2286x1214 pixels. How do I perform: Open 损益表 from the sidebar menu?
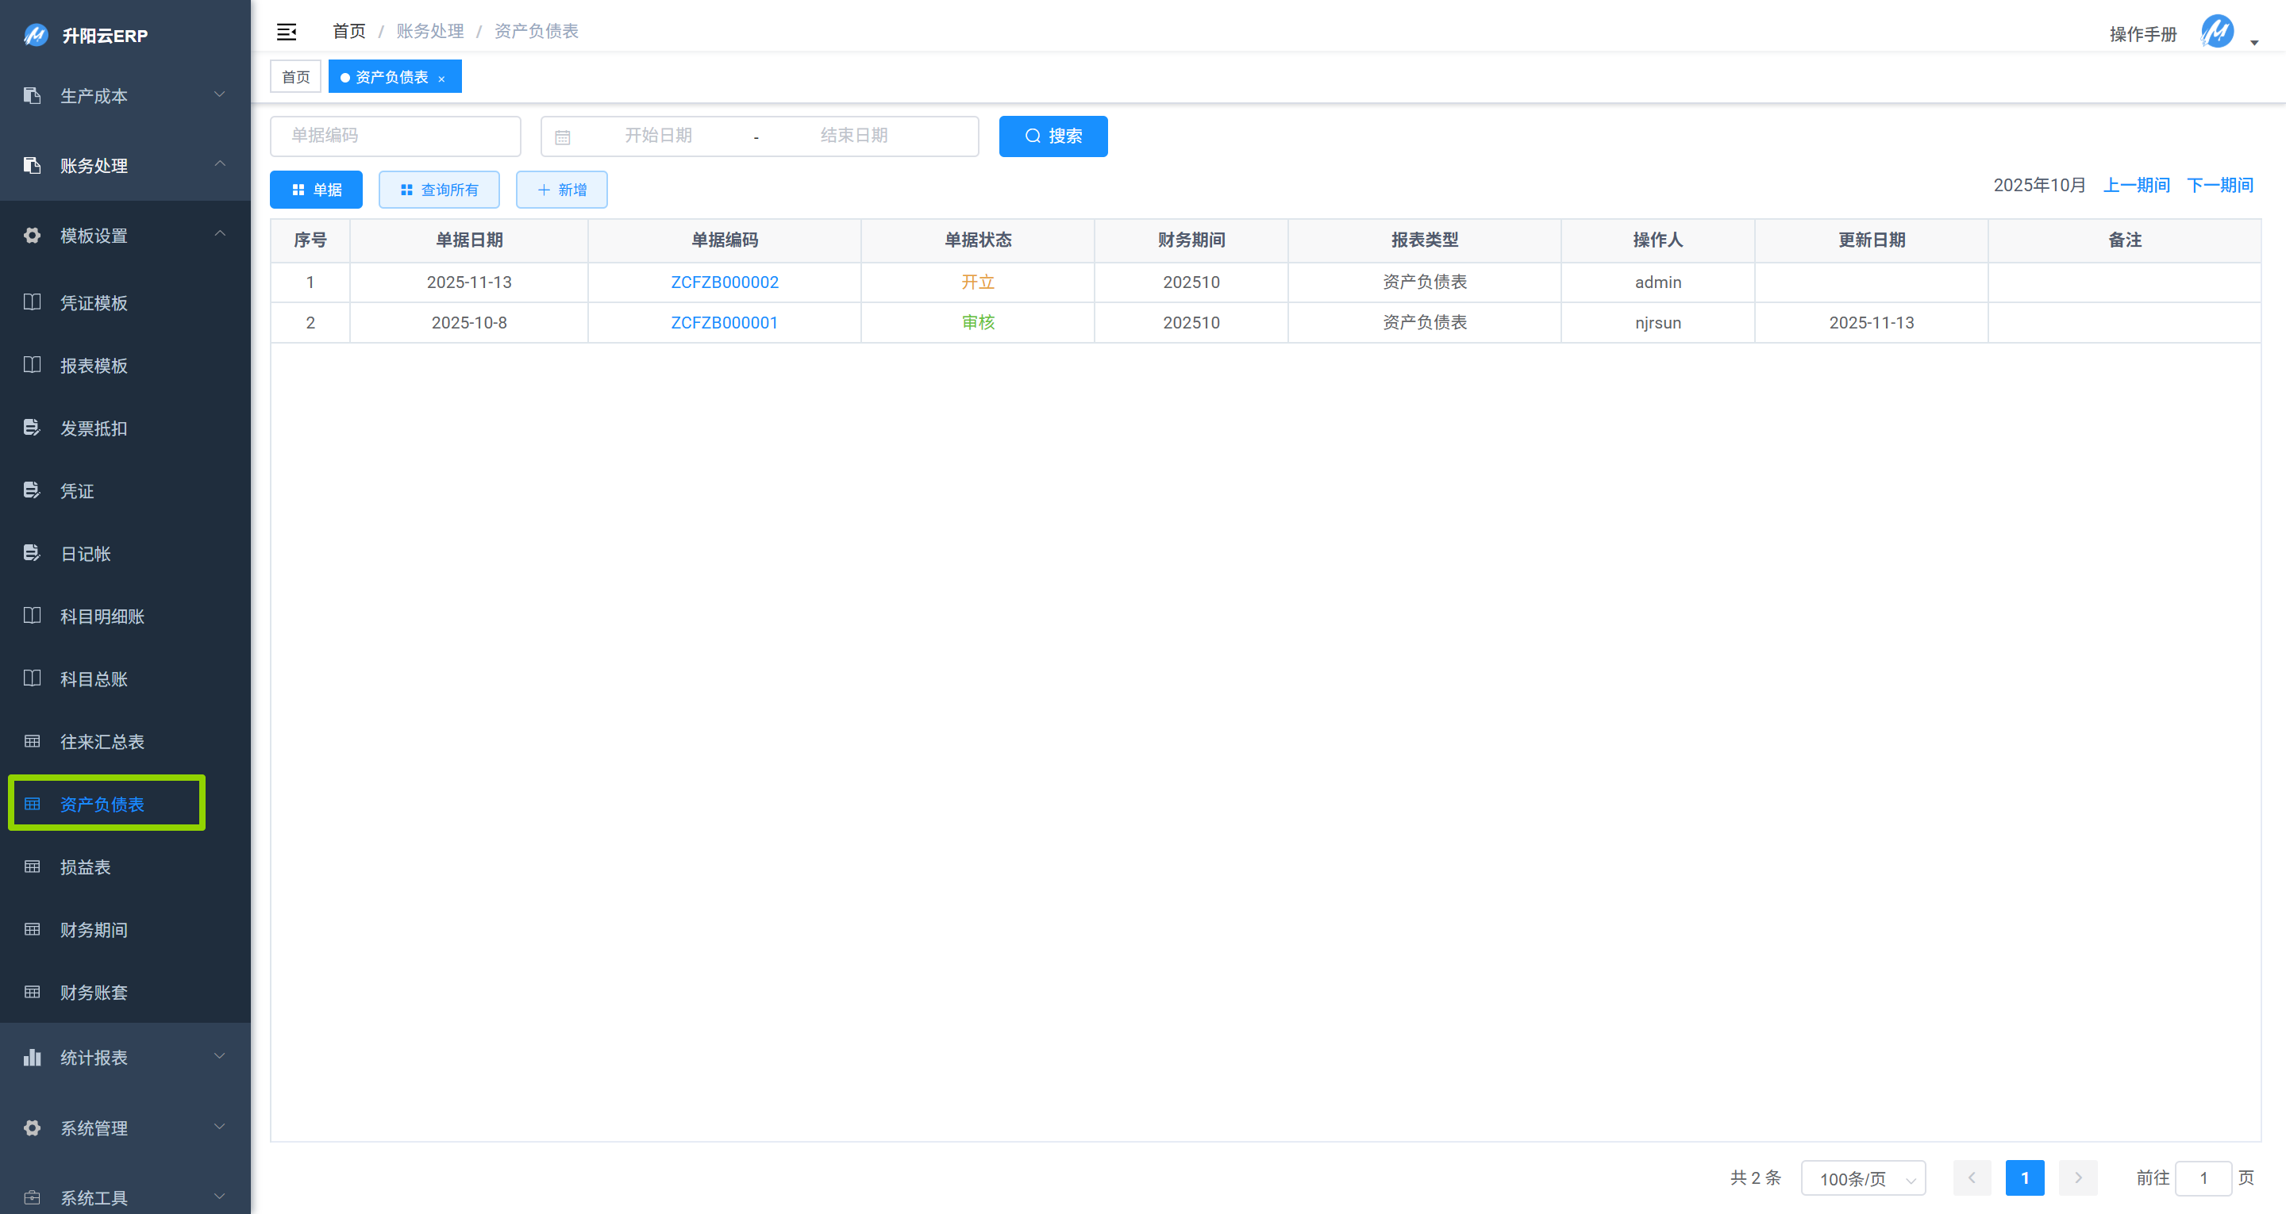point(85,867)
